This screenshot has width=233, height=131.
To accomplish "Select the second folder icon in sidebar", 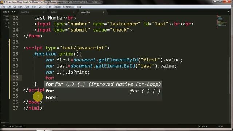I will (x=7, y=20).
